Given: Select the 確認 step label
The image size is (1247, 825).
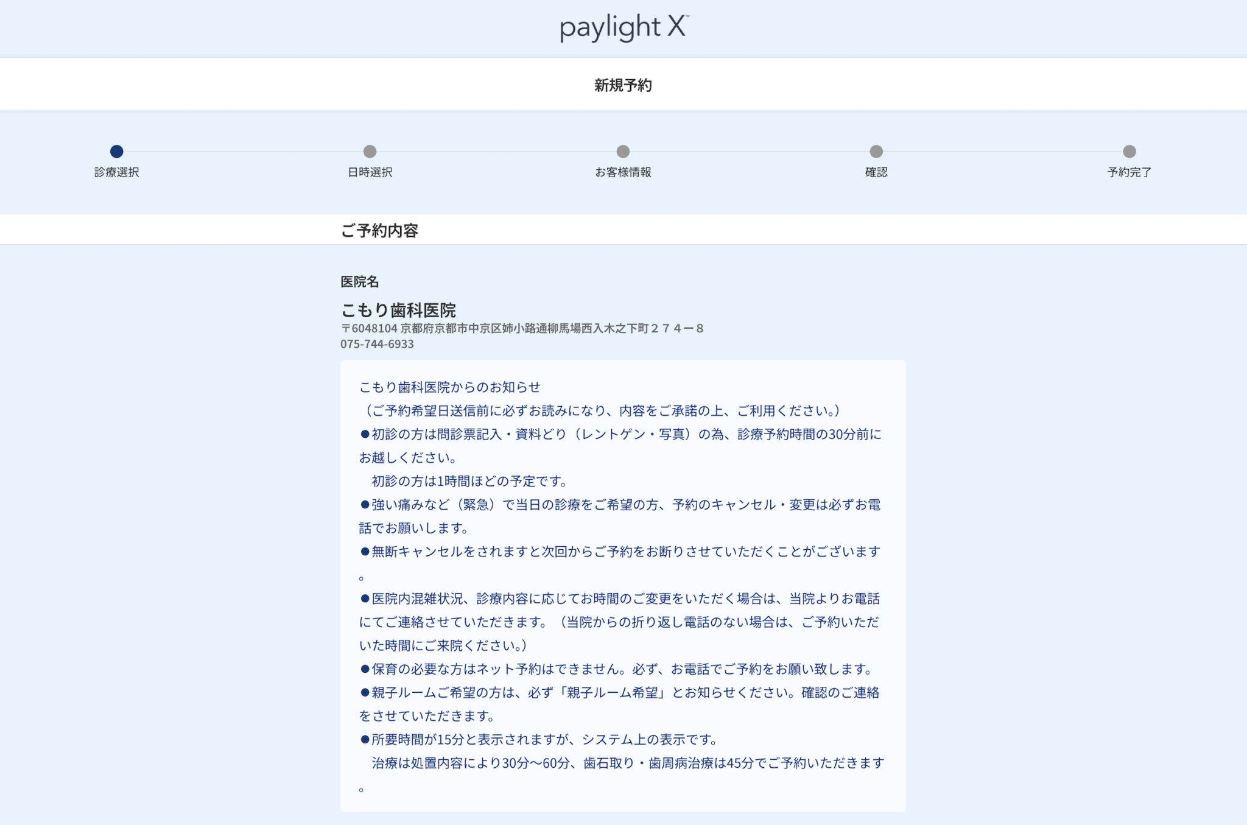Looking at the screenshot, I should [876, 172].
